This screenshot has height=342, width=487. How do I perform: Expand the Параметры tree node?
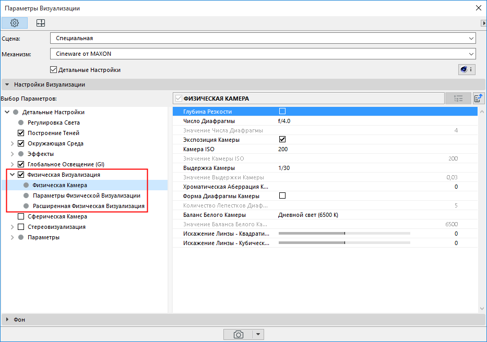[13, 237]
